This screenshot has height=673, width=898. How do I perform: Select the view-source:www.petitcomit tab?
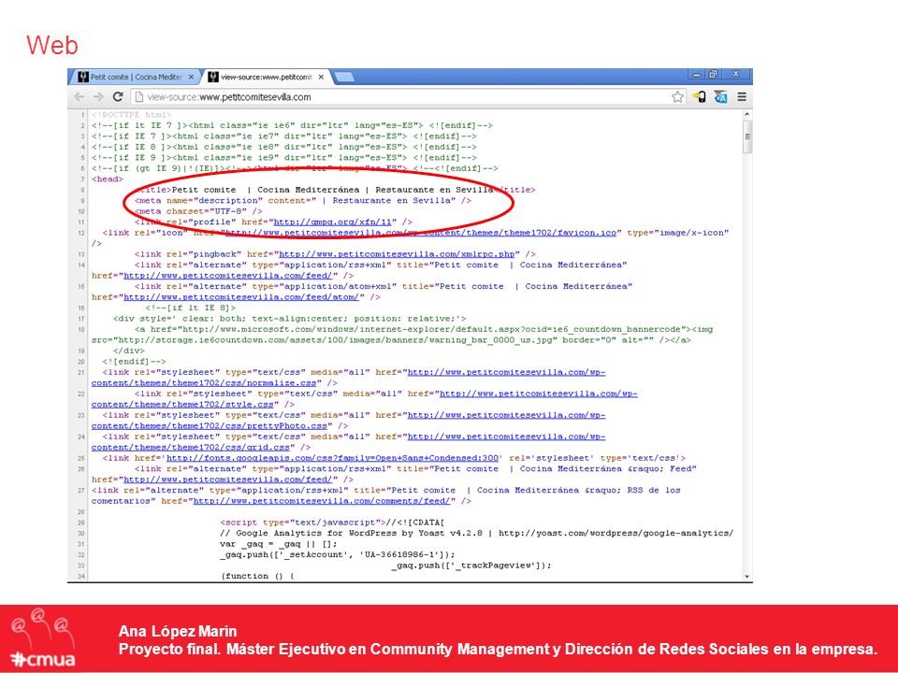(x=267, y=77)
